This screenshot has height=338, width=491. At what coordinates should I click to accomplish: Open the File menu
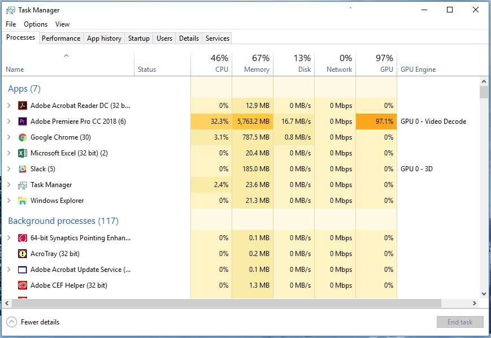[x=11, y=24]
